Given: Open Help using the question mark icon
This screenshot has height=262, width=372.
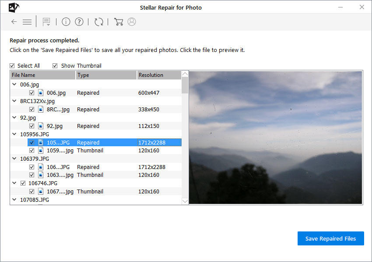Looking at the screenshot, I should pyautogui.click(x=79, y=21).
